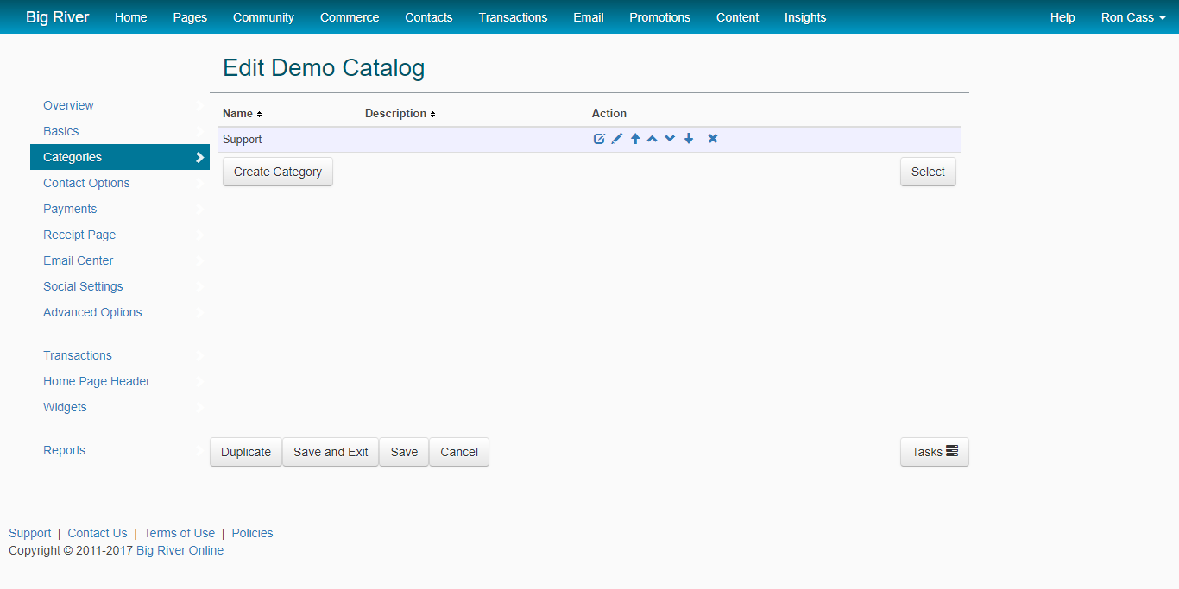Sort the table by Name column
1179x589 pixels.
pyautogui.click(x=242, y=114)
